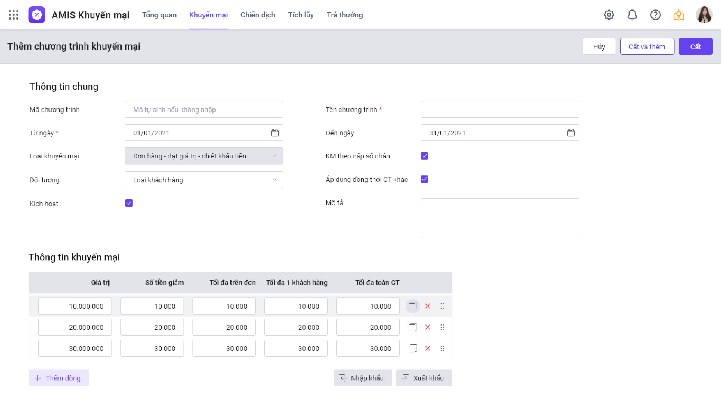Click the Tên chương trình input field
This screenshot has height=406, width=722.
(x=500, y=109)
